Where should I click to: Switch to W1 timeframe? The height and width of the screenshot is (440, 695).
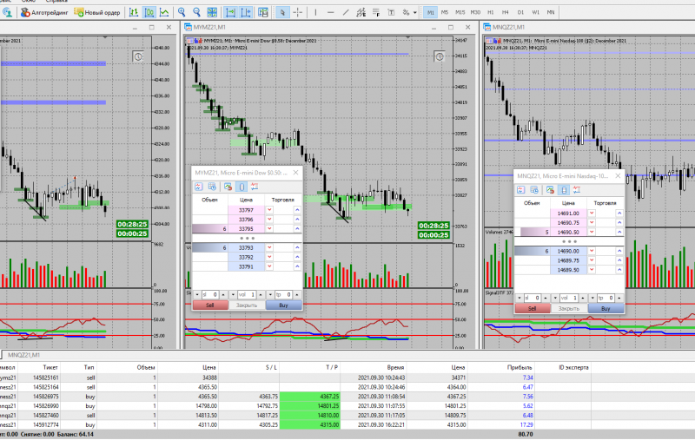(x=535, y=12)
